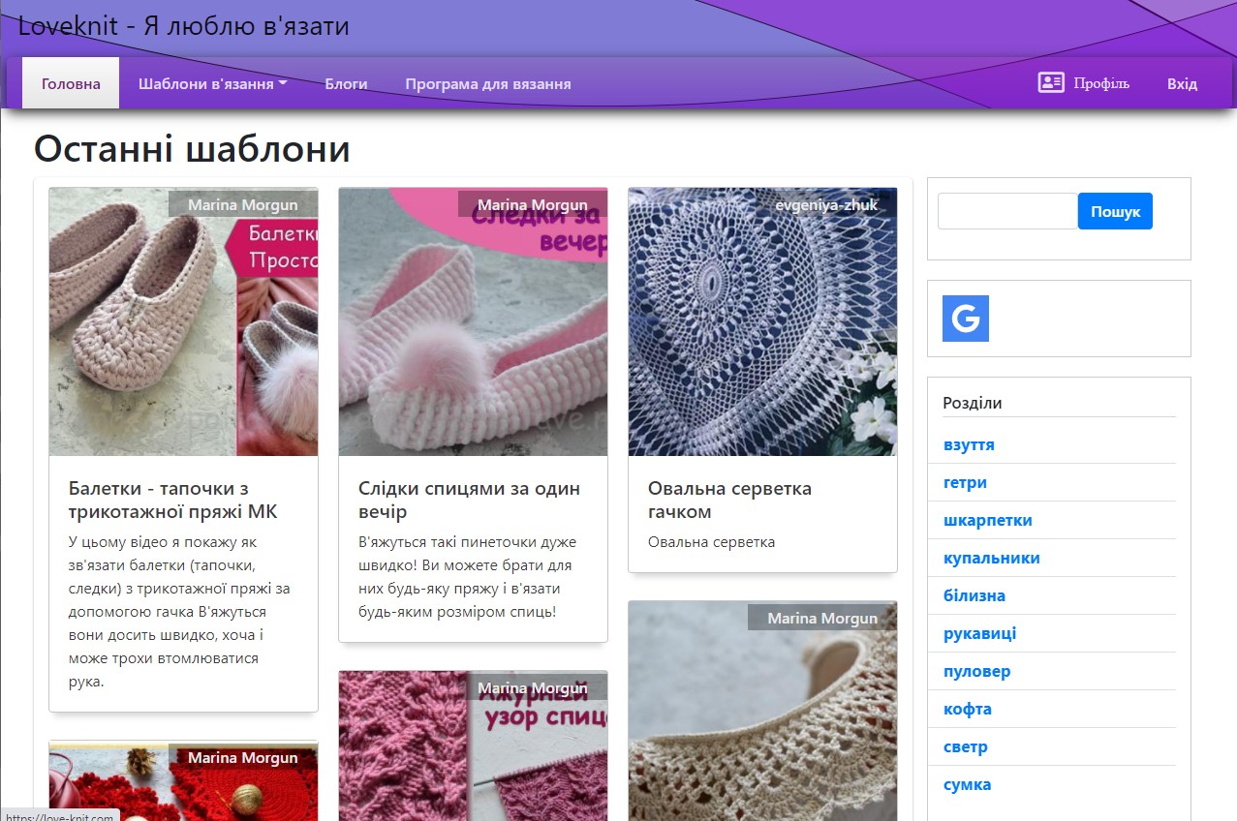This screenshot has width=1237, height=821.
Task: Open the купальники section link
Action: point(992,558)
